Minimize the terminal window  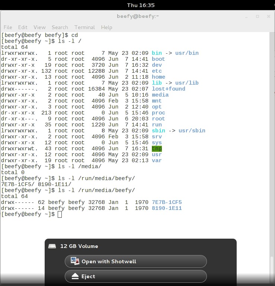pos(247,16)
